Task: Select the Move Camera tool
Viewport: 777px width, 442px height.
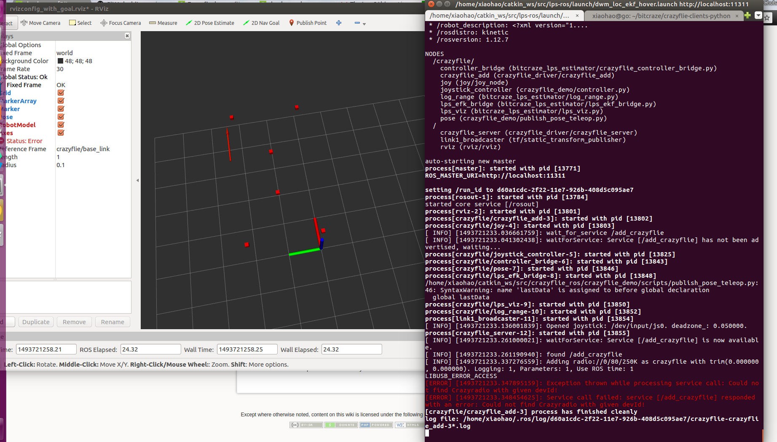Action: coord(40,23)
